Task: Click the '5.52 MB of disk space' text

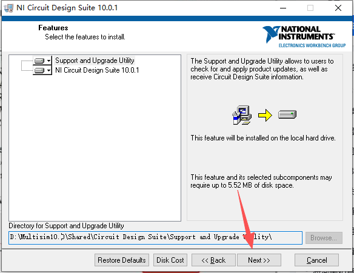Action: click(x=261, y=185)
